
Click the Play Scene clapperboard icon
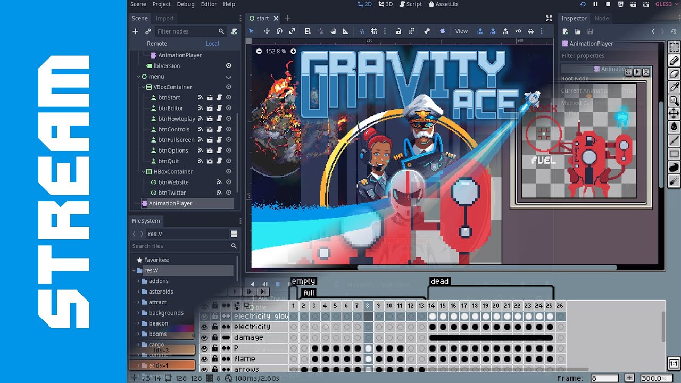(633, 4)
